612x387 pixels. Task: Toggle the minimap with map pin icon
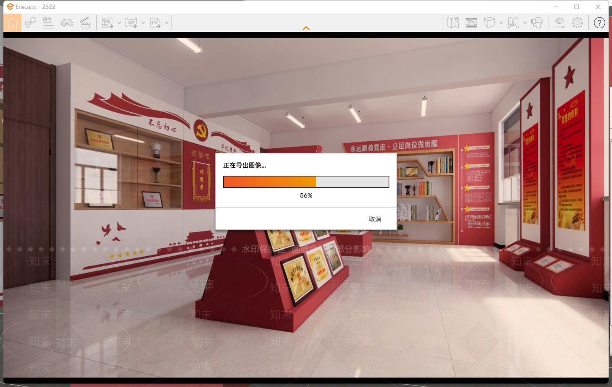[x=453, y=23]
